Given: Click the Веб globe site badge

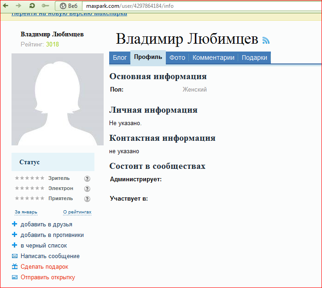Looking at the screenshot, I should click(x=69, y=6).
